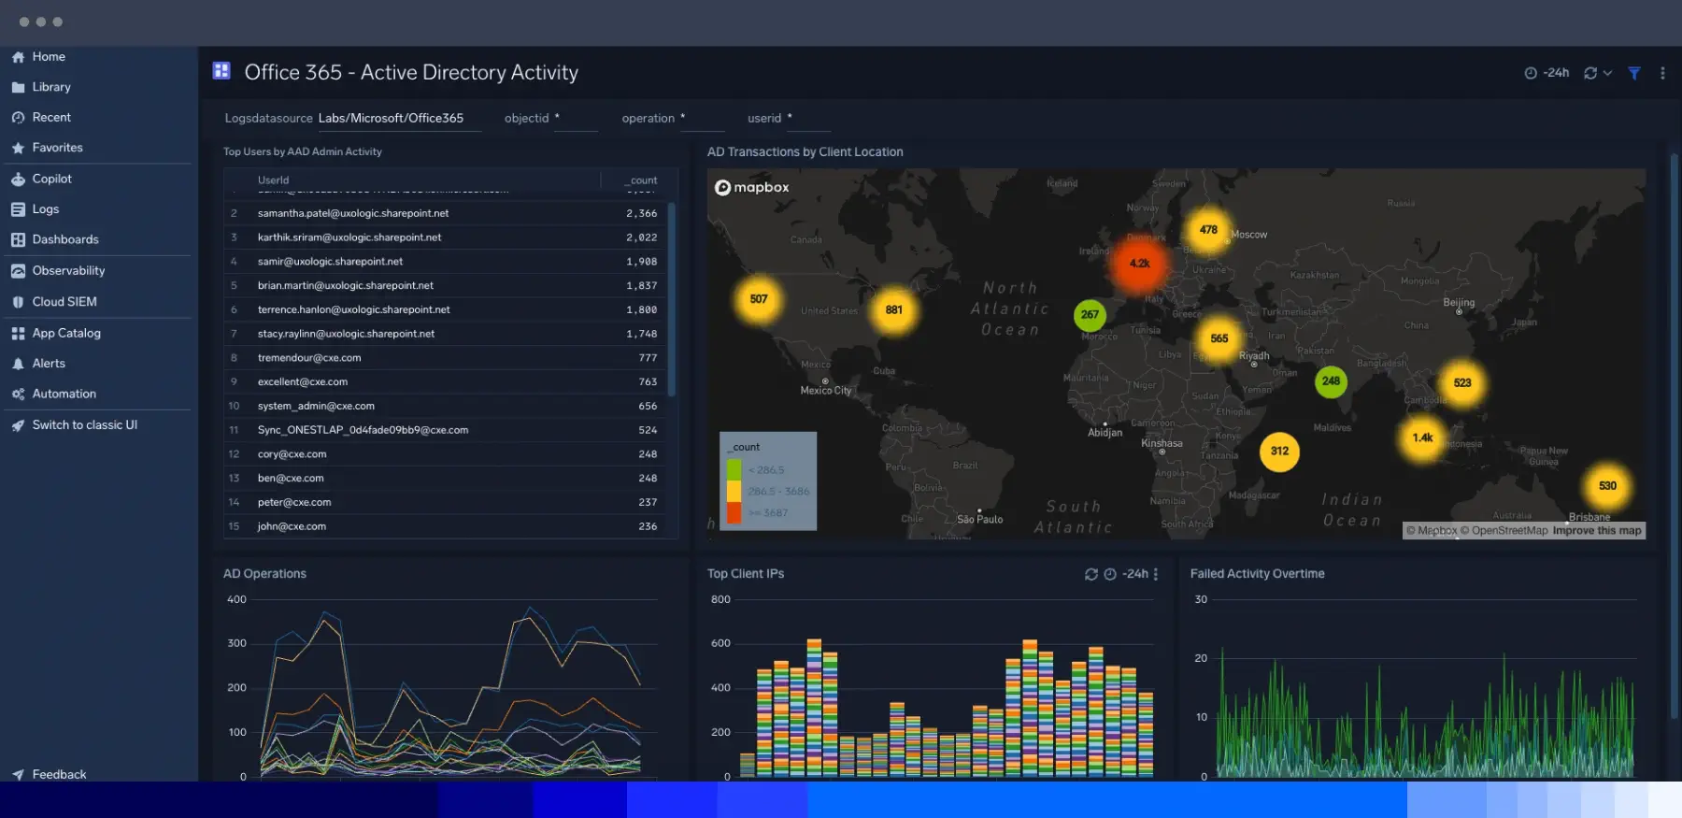Screen dimensions: 1682x818
Task: Select system_admin@cxe.com row
Action: pyautogui.click(x=445, y=407)
